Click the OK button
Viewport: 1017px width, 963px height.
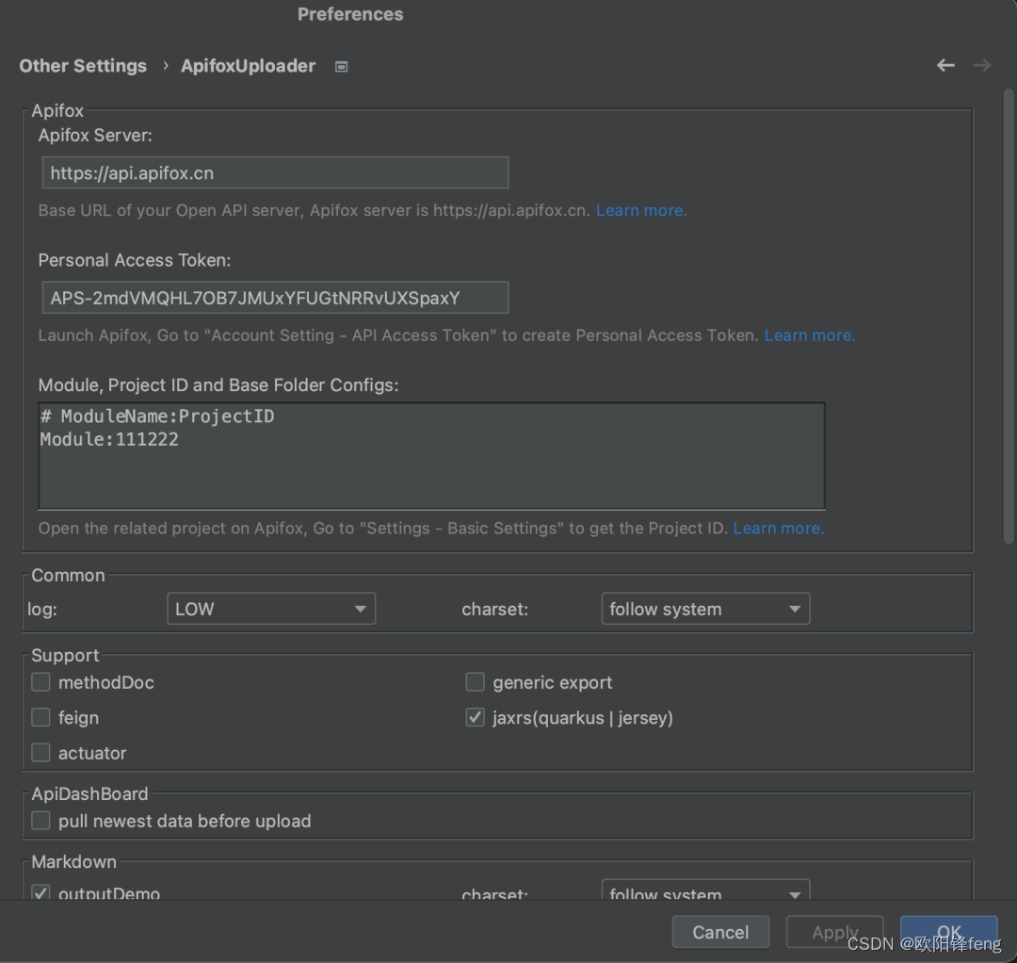click(949, 932)
